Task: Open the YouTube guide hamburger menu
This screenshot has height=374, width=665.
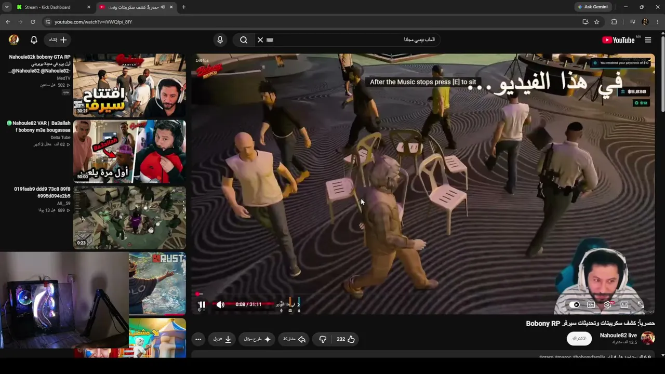Action: (648, 40)
